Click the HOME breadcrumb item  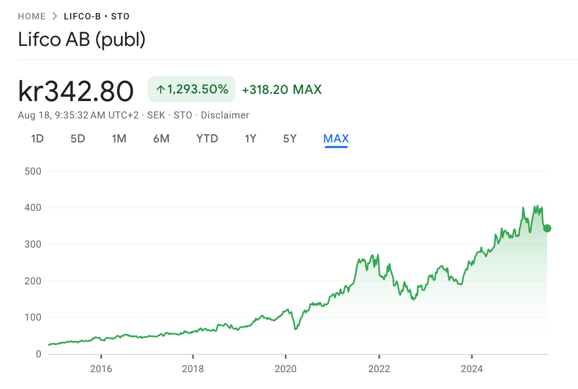[32, 16]
